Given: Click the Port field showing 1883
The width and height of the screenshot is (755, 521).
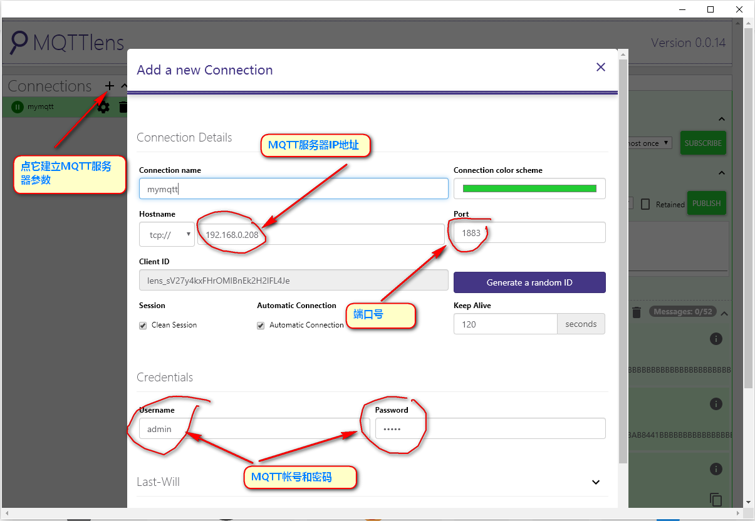Looking at the screenshot, I should 529,232.
